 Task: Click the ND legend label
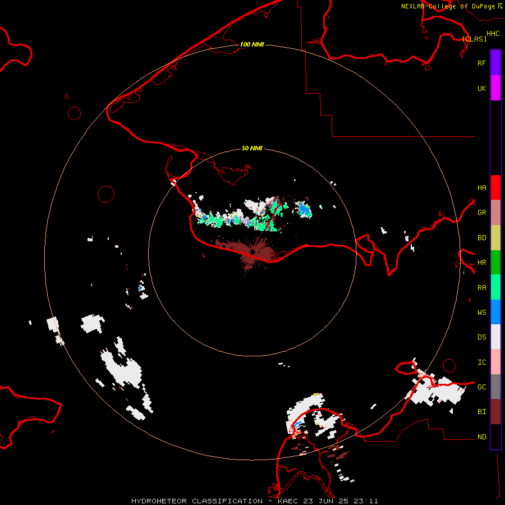[481, 437]
